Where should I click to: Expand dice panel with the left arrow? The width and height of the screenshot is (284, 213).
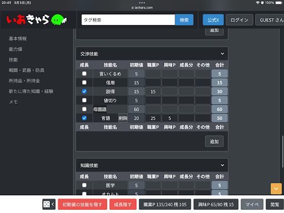[x=53, y=204]
